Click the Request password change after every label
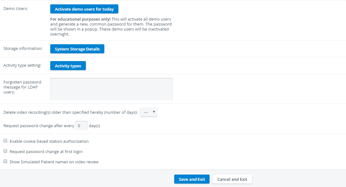The image size is (346, 187). pos(39,126)
